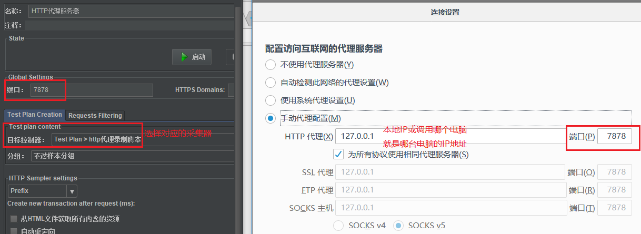Click the 名称 field containing HTTP代理服务器
The height and width of the screenshot is (234, 641).
[132, 11]
